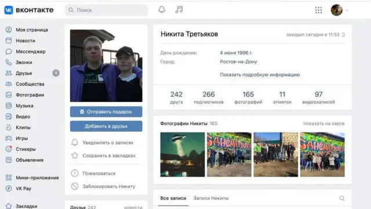The width and height of the screenshot is (371, 209).
Task: Click the Видео sidebar icon
Action: click(9, 117)
